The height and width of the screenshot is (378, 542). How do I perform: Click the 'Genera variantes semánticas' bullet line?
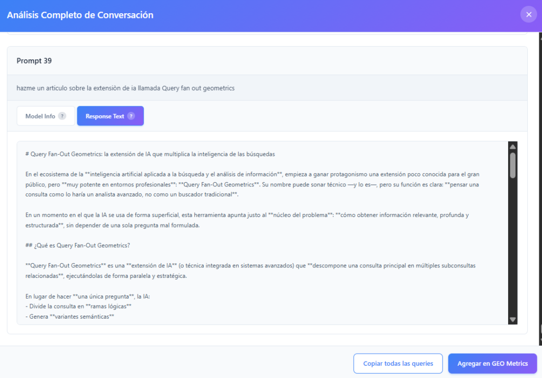(70, 317)
